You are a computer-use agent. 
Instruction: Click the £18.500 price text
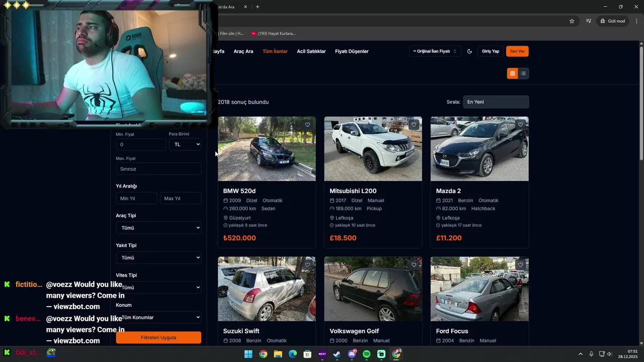tap(343, 238)
